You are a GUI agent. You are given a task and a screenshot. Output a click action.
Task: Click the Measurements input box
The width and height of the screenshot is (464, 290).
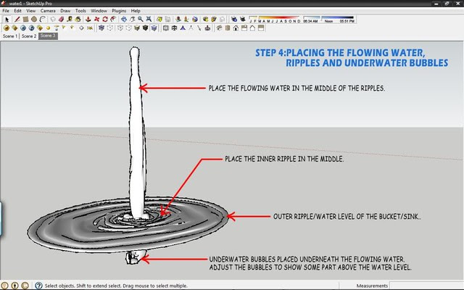[426, 286]
